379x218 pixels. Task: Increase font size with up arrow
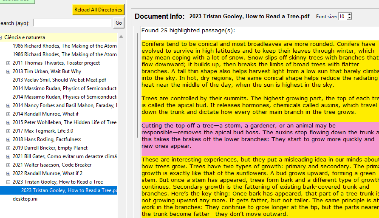tap(350, 14)
